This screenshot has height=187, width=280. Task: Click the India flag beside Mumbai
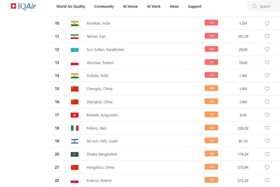pyautogui.click(x=74, y=23)
